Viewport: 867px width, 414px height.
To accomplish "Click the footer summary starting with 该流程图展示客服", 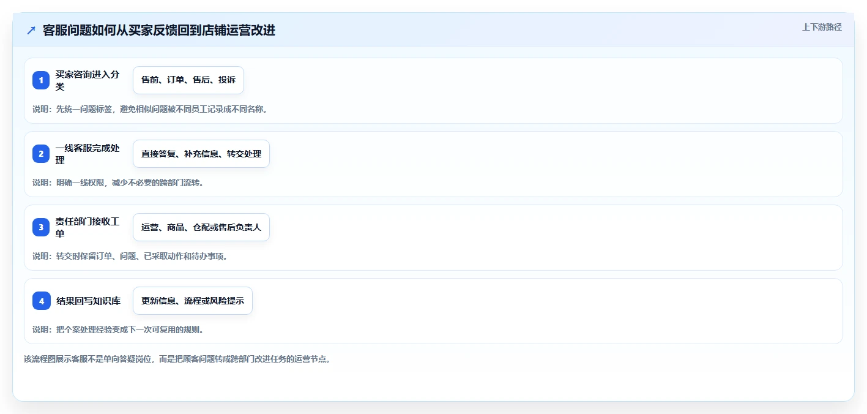I will click(177, 359).
